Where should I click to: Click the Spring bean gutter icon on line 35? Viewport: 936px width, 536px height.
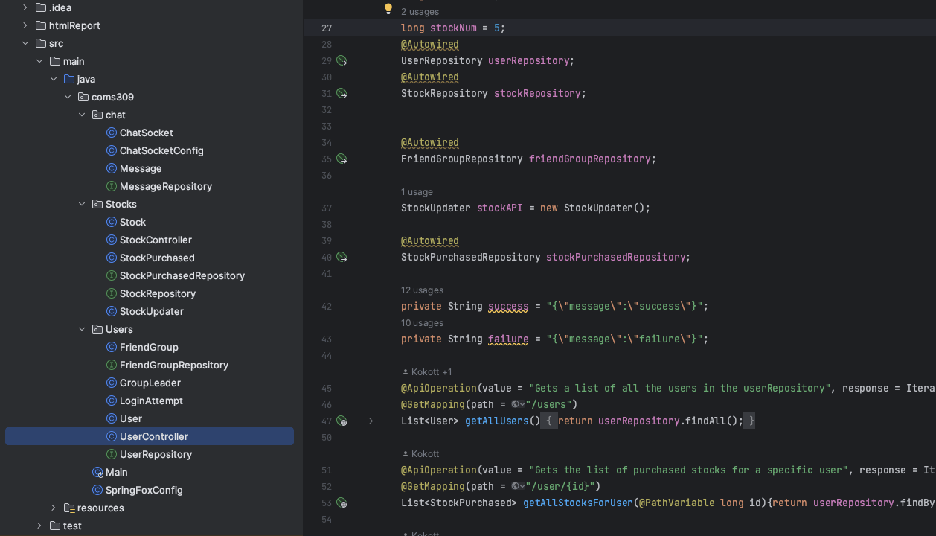point(342,159)
